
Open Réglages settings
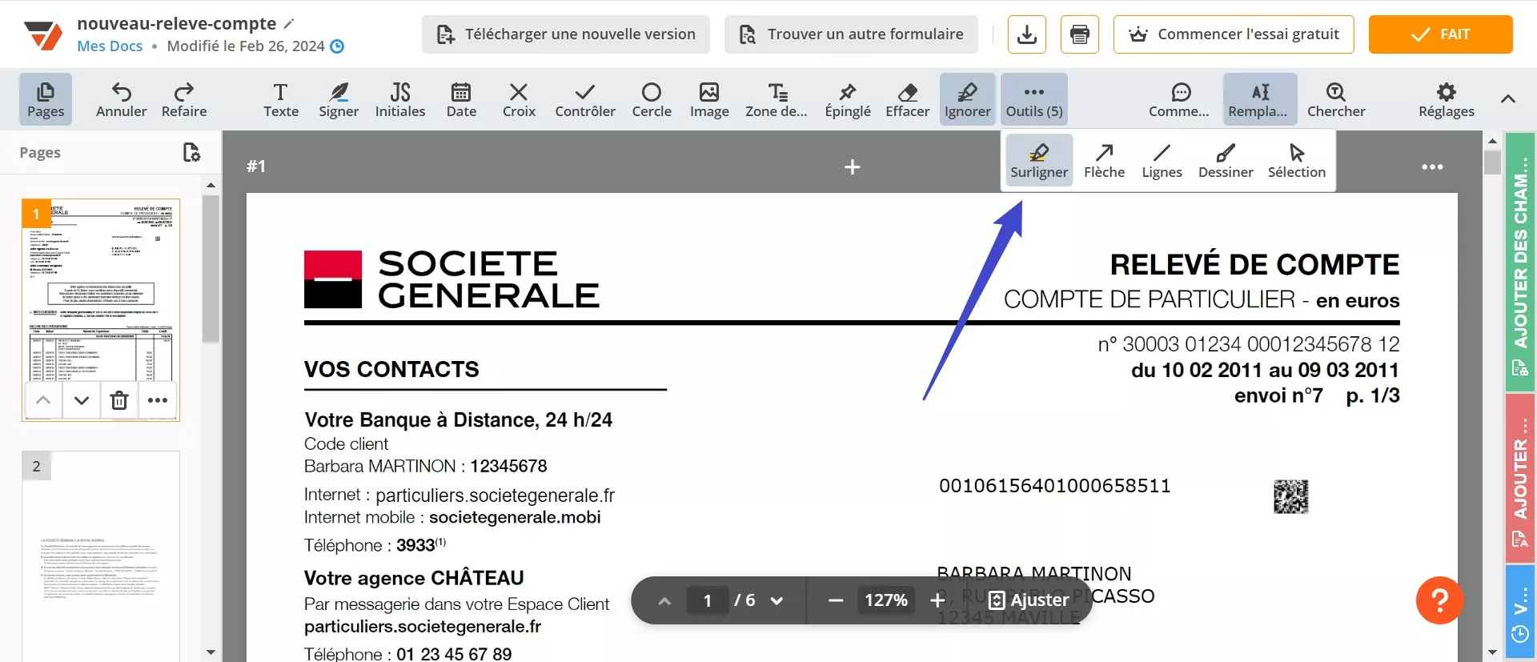[1447, 99]
